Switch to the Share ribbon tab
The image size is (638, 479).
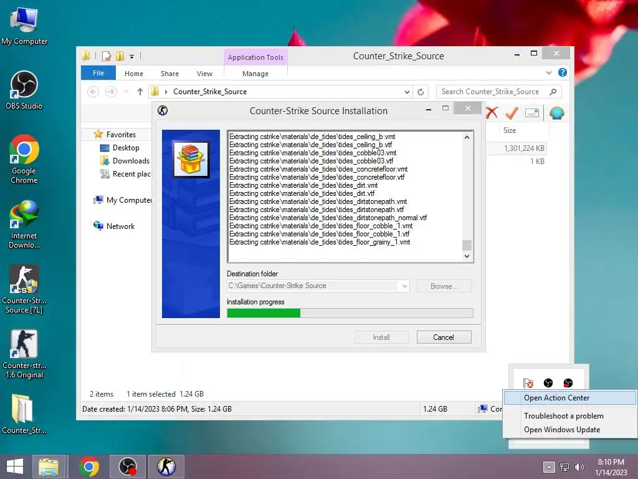(x=169, y=74)
